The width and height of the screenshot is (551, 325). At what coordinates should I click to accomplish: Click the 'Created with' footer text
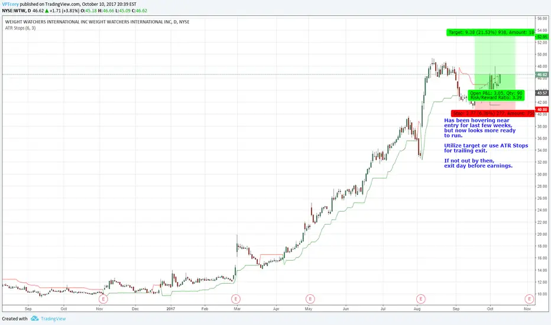click(x=15, y=318)
